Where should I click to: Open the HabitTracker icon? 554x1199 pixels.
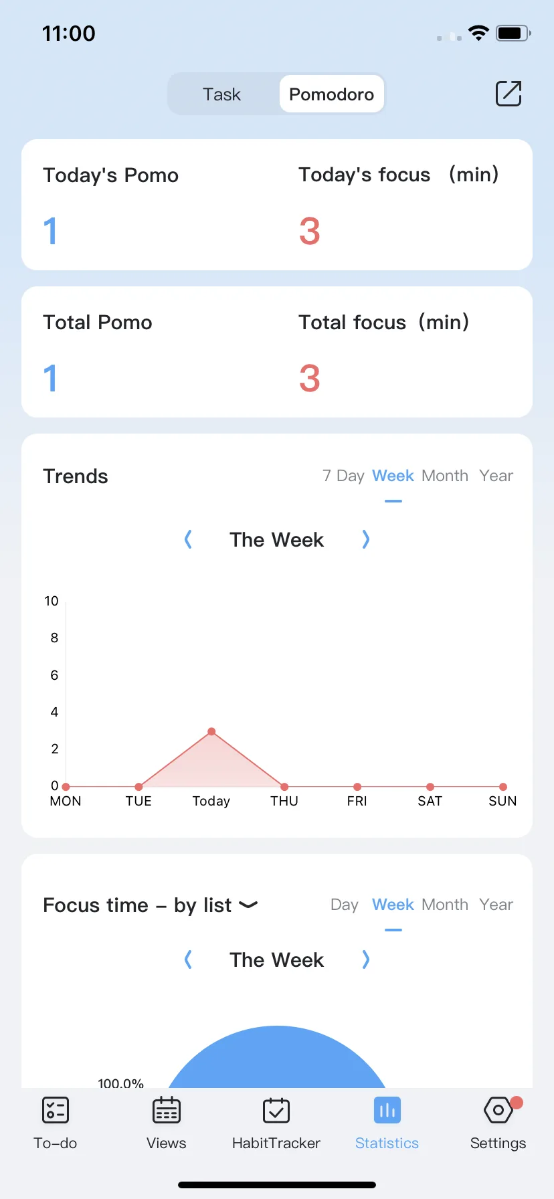click(x=276, y=1111)
